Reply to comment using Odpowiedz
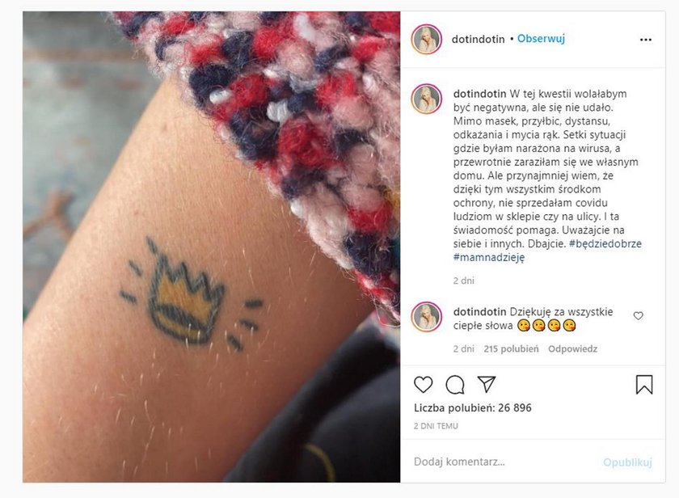 tap(572, 348)
